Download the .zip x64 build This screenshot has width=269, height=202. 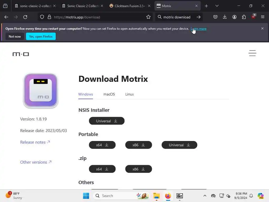[102, 169]
